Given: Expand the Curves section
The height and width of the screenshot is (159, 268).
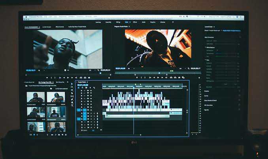Looking at the screenshot, I should (x=206, y=96).
